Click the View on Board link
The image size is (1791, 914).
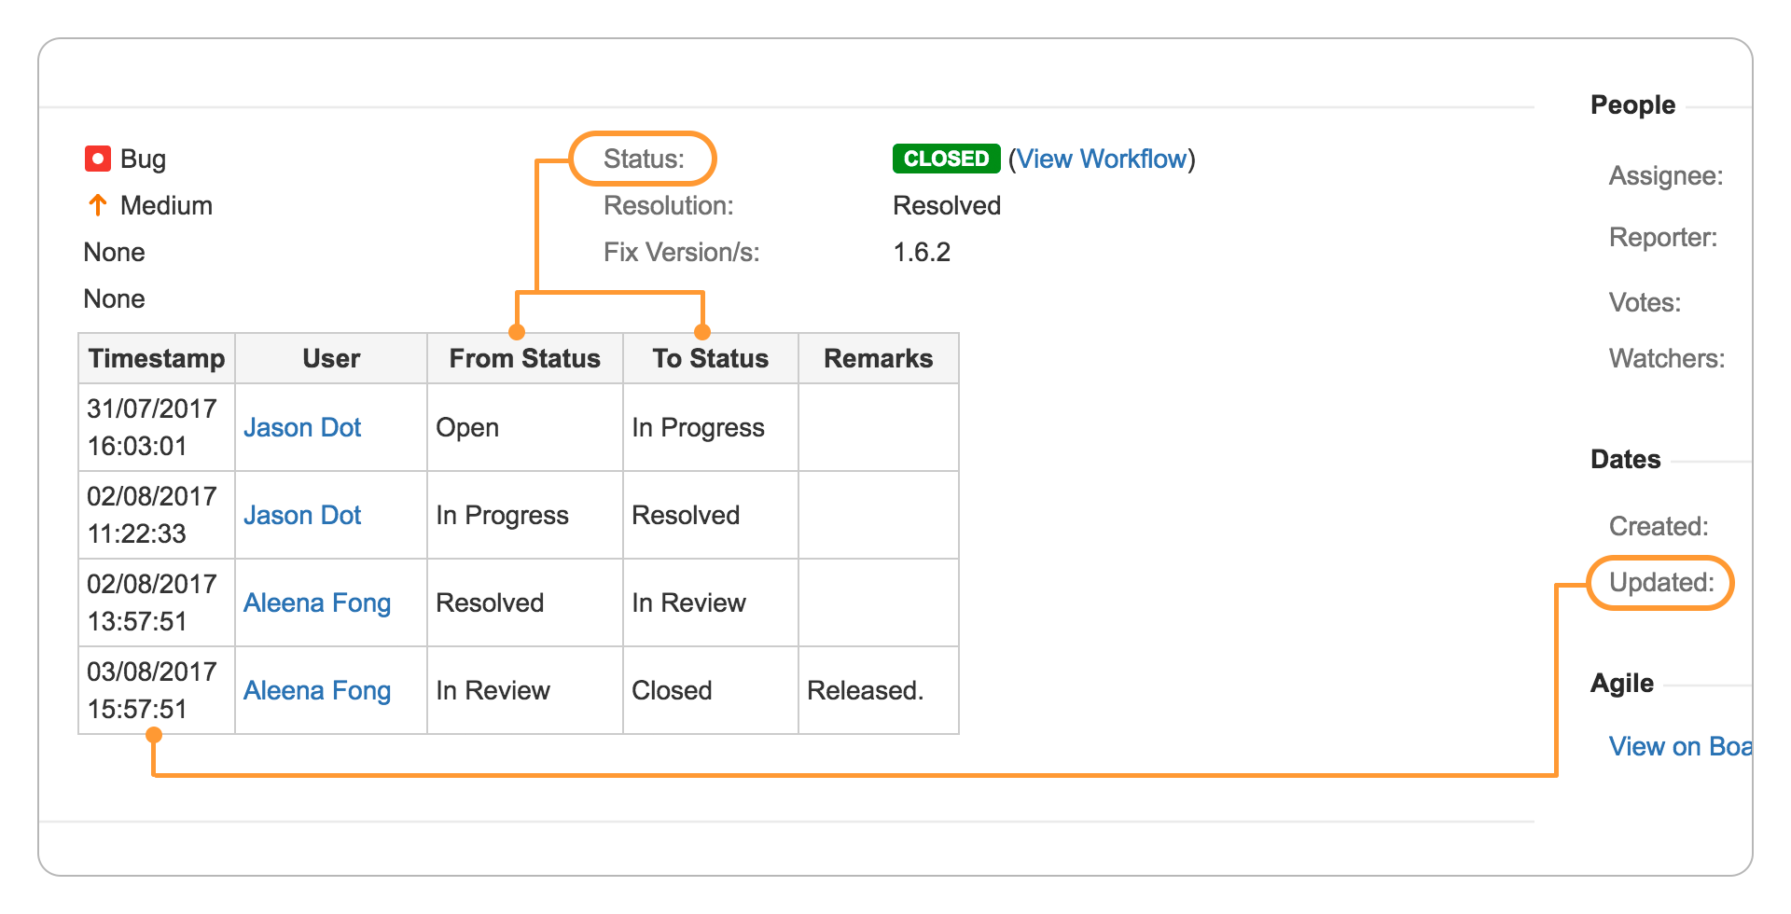1679,746
